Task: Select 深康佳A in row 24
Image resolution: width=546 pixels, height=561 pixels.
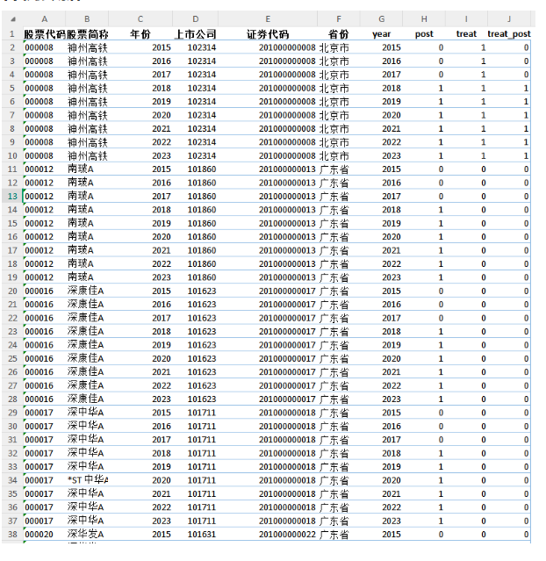Action: point(87,345)
